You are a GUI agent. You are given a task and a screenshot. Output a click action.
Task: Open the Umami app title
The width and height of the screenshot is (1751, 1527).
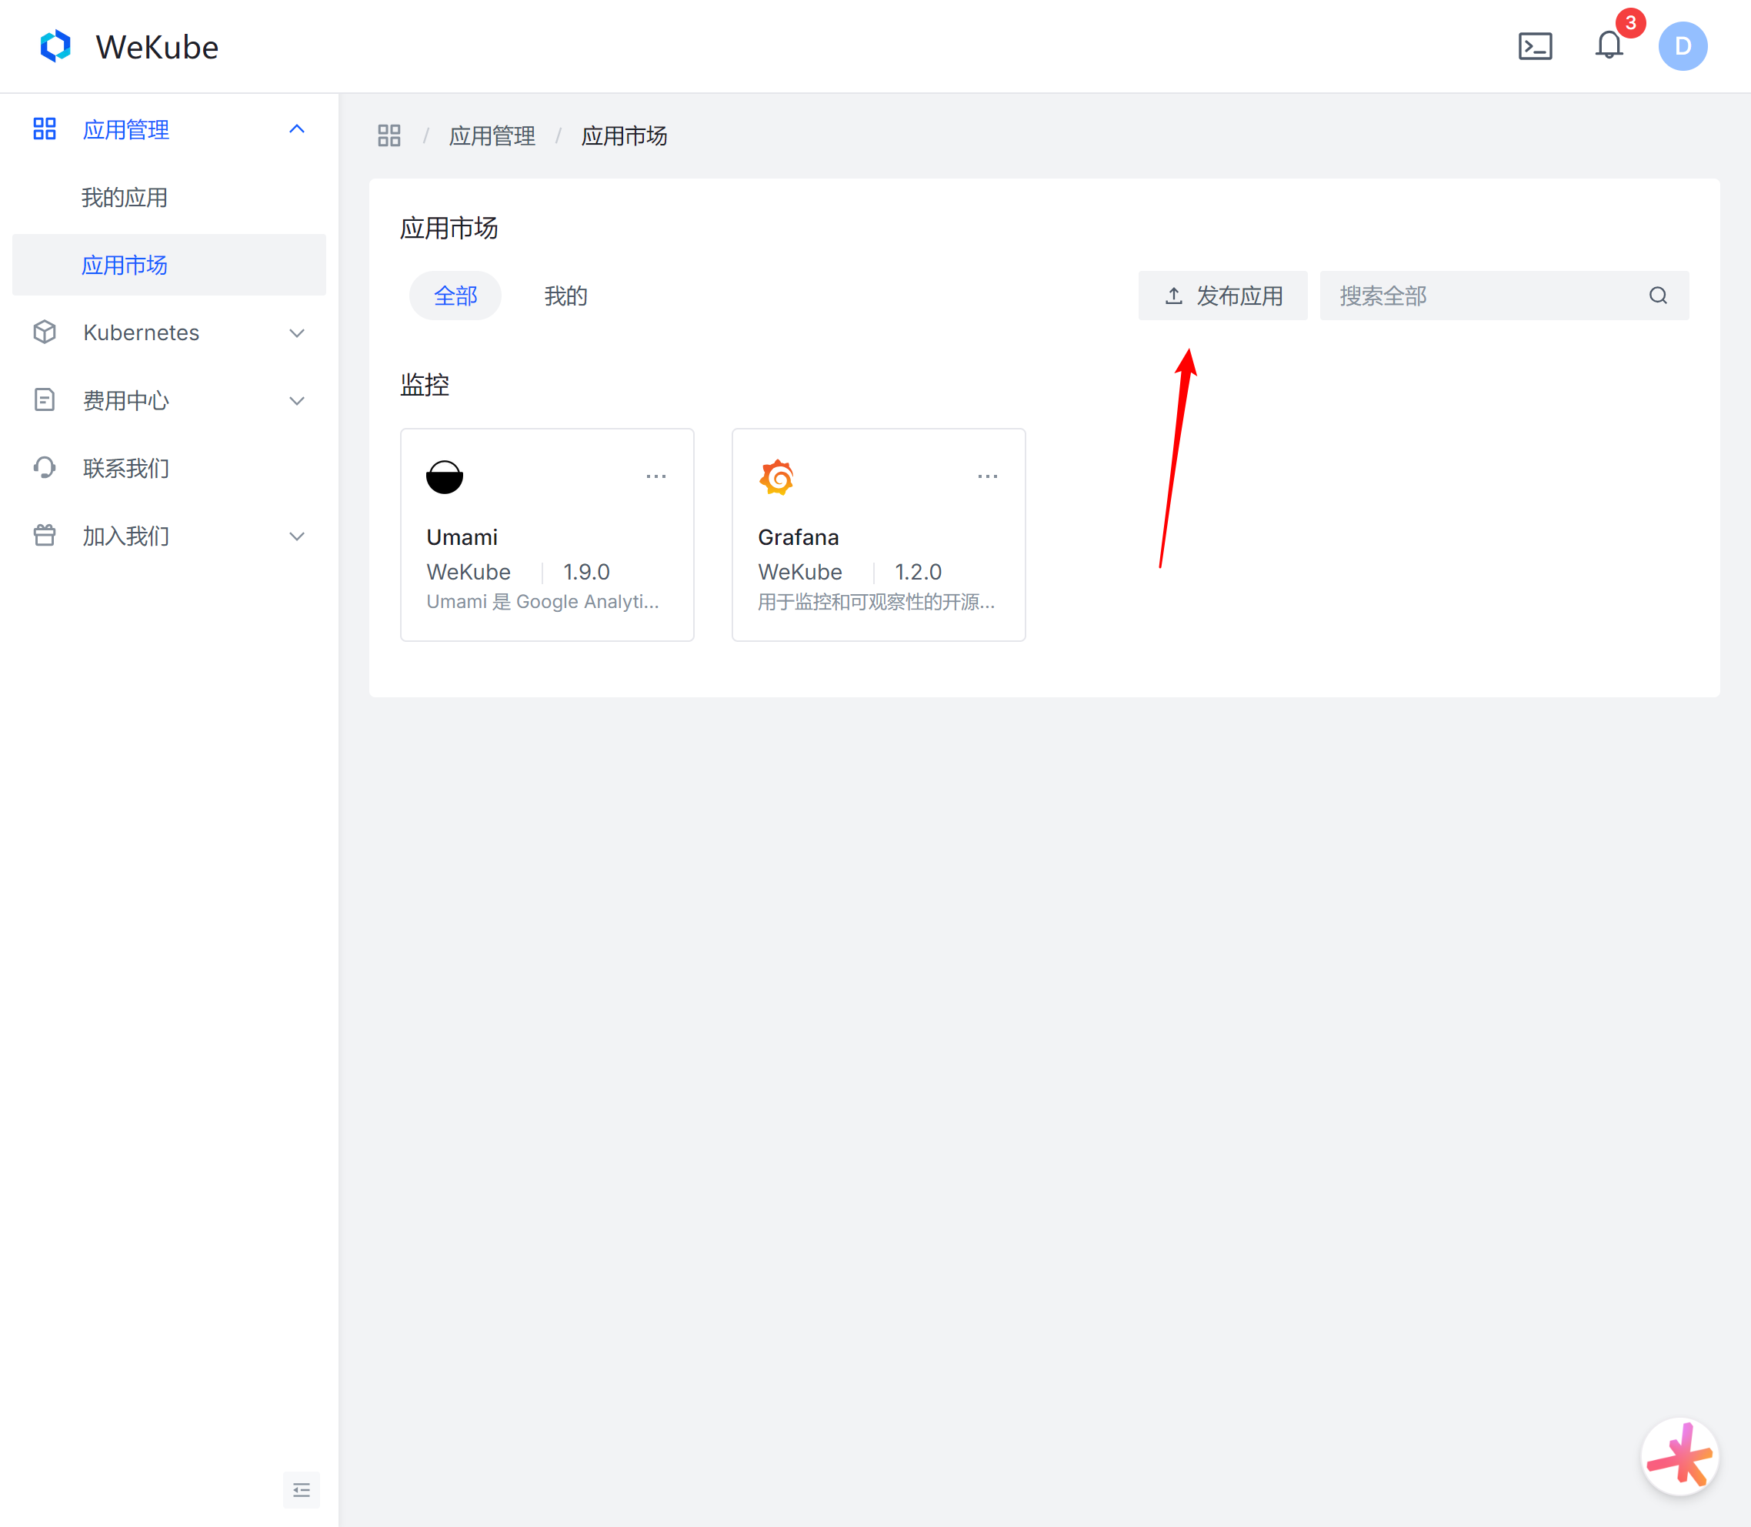462,537
